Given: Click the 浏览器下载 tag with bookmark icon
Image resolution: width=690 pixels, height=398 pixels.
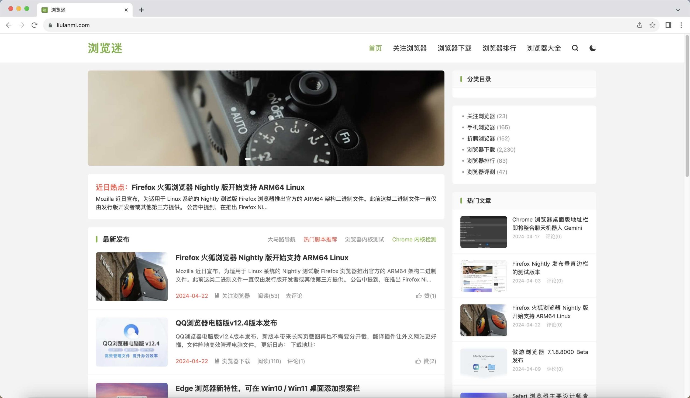Looking at the screenshot, I should click(x=232, y=361).
